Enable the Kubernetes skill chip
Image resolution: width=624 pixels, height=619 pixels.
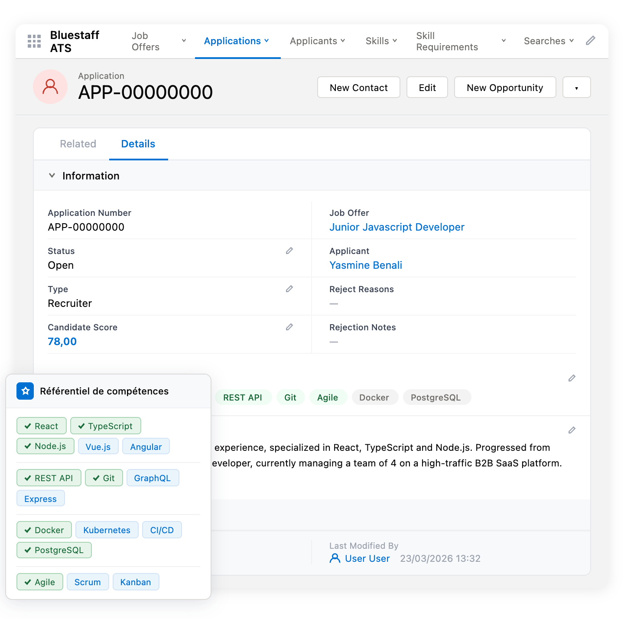pos(107,530)
